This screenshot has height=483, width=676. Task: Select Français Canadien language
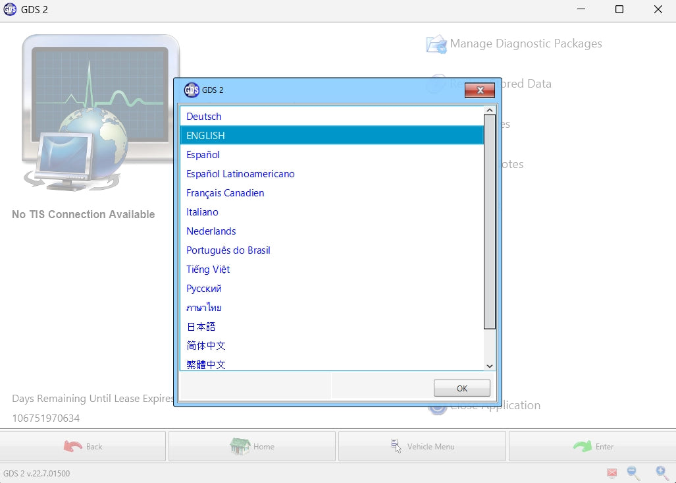(x=332, y=193)
